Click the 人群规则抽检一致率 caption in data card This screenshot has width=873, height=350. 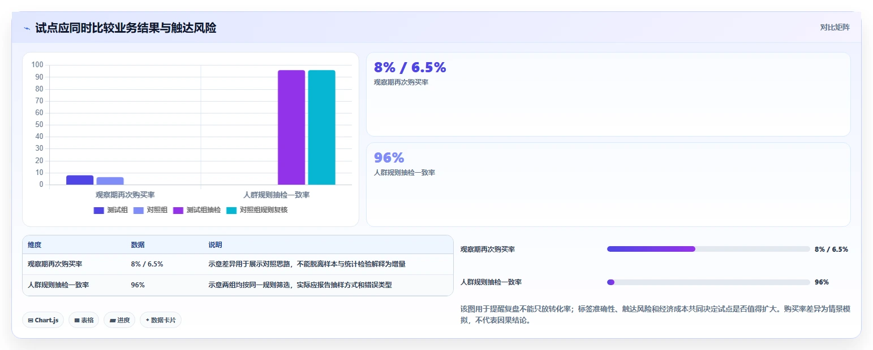[405, 173]
